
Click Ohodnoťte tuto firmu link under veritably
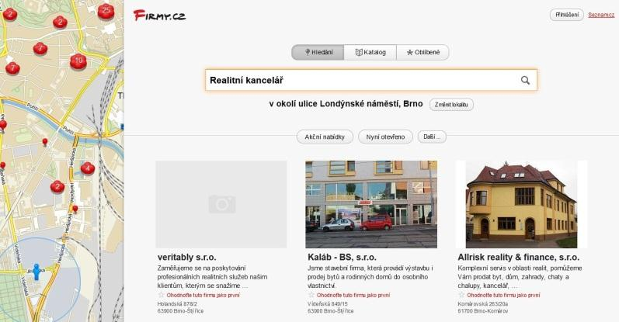coord(203,295)
